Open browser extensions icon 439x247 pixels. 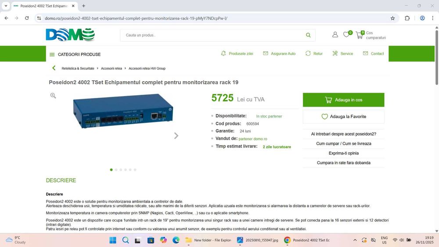pos(407,18)
